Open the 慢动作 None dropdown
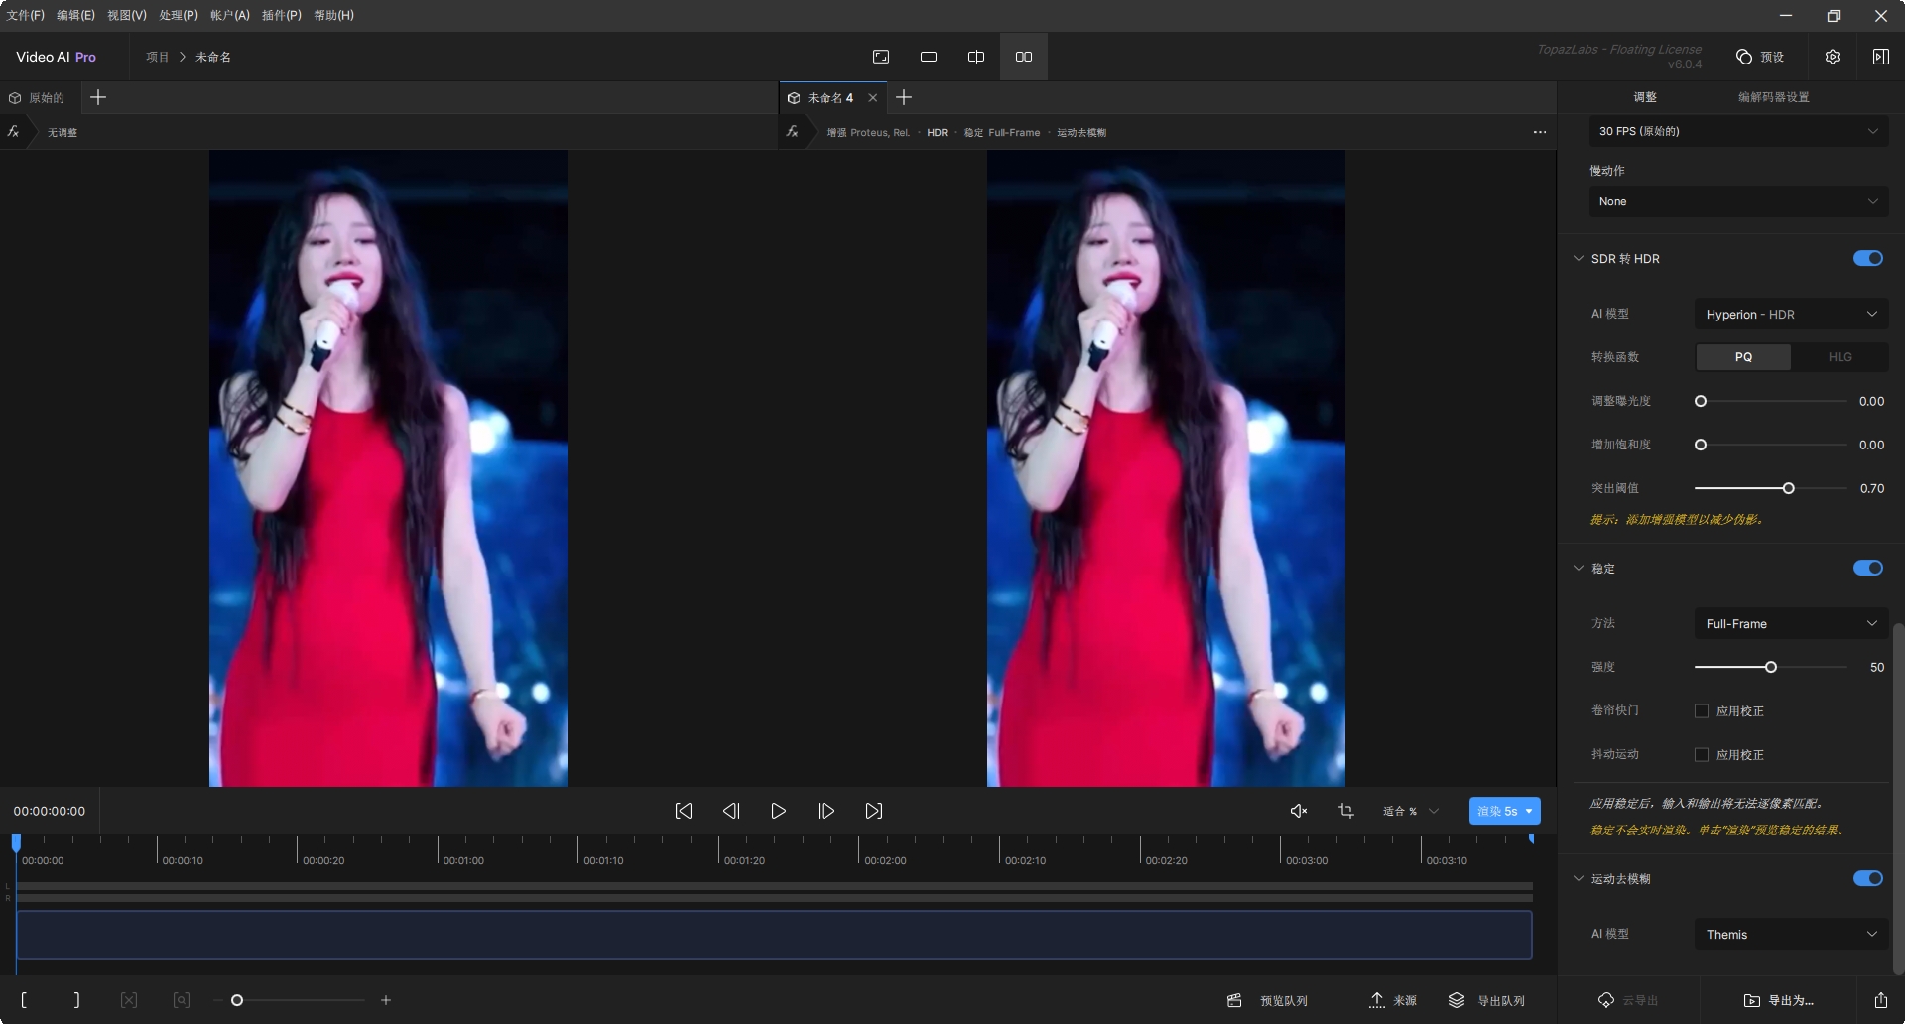The width and height of the screenshot is (1905, 1024). (1738, 201)
